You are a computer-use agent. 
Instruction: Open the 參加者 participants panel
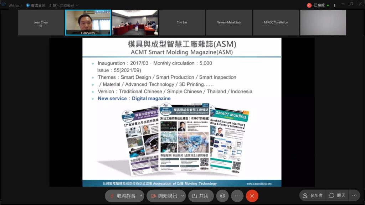click(312, 195)
